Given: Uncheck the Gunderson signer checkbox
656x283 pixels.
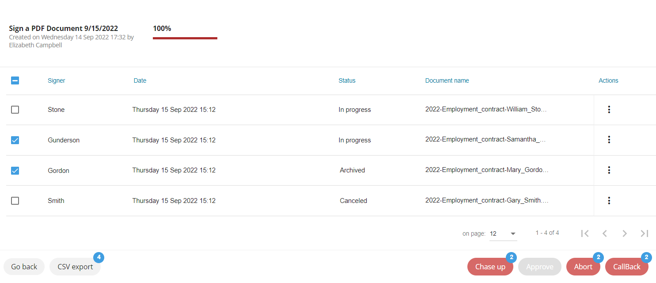Looking at the screenshot, I should [15, 140].
